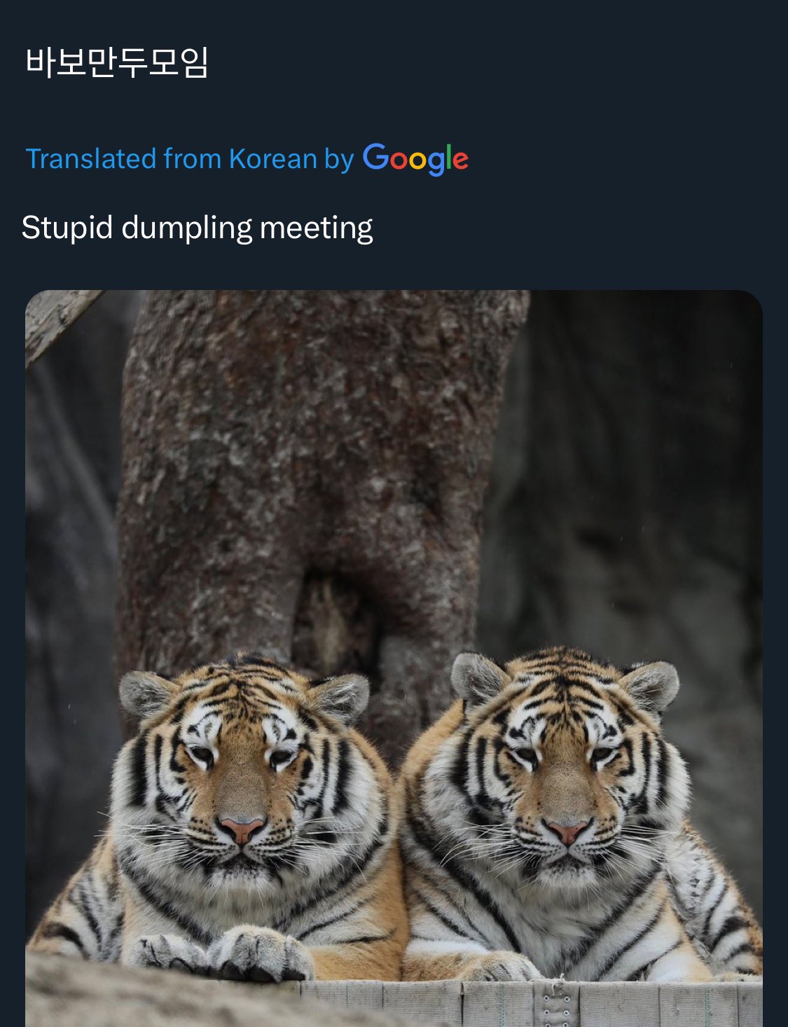Click the word "Stupid" in translated text
The width and height of the screenshot is (788, 1027).
[x=67, y=228]
